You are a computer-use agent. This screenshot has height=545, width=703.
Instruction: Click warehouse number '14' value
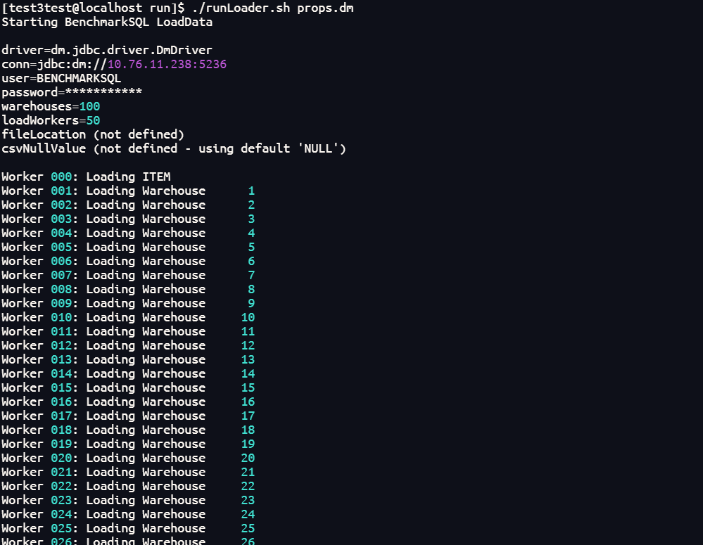pyautogui.click(x=248, y=374)
